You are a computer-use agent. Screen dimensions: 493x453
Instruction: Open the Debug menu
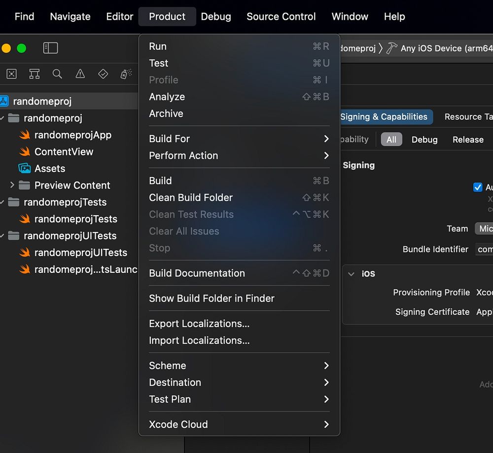point(216,16)
